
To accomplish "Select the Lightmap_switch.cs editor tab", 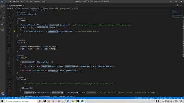I will [15, 5].
